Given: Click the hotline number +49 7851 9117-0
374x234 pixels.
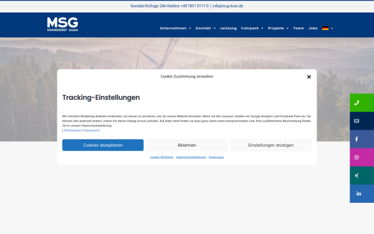Looking at the screenshot, I should coord(194,6).
